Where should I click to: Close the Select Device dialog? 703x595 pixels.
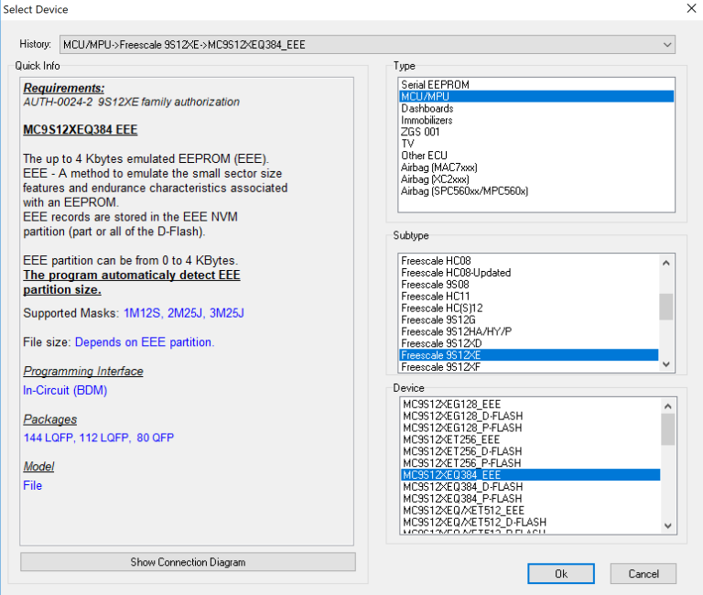pos(691,8)
